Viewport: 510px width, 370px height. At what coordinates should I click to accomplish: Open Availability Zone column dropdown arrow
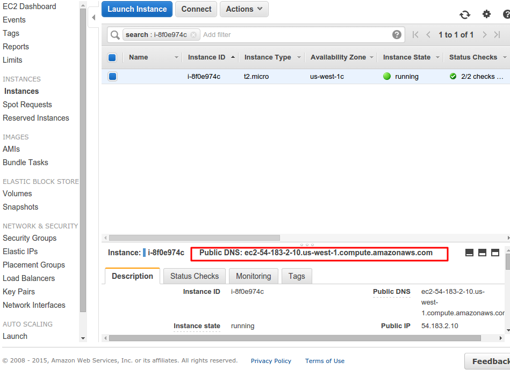[371, 57]
